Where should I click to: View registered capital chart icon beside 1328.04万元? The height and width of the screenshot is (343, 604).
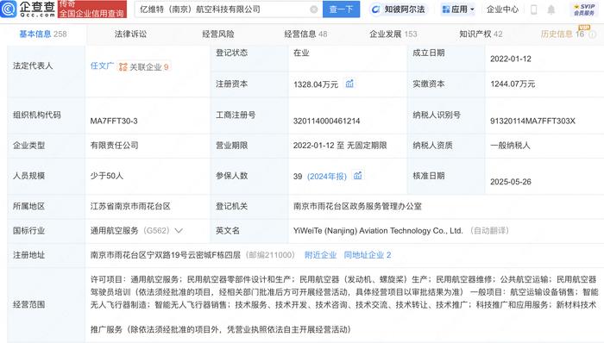(349, 84)
